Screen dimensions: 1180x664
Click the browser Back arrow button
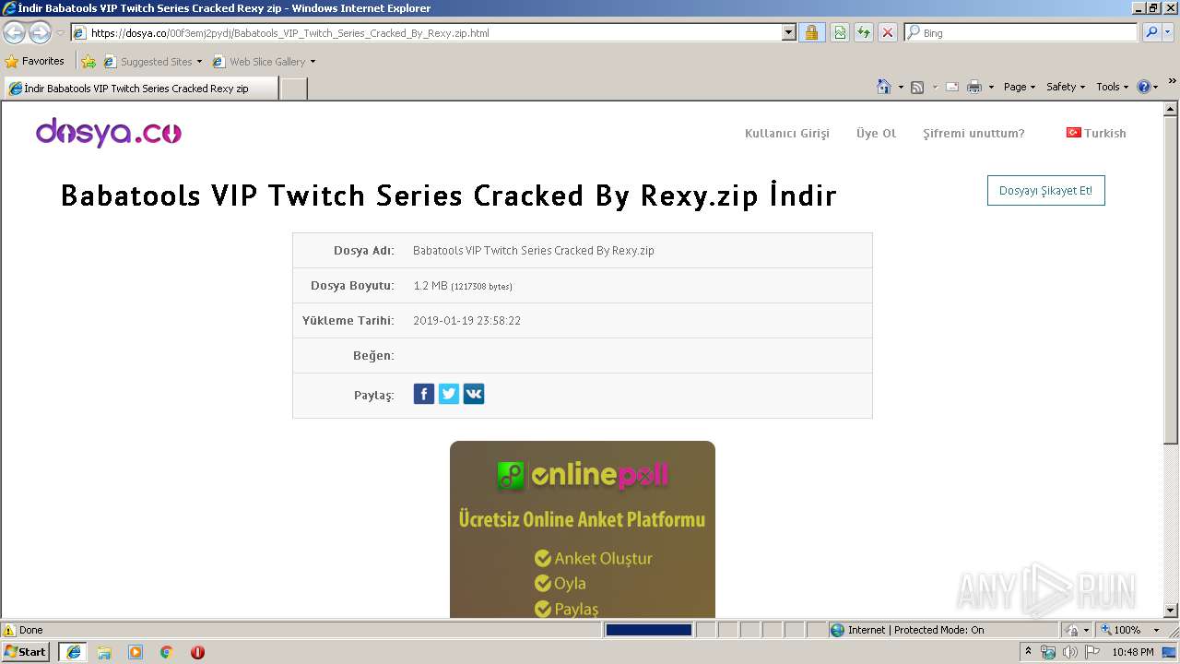[x=15, y=33]
